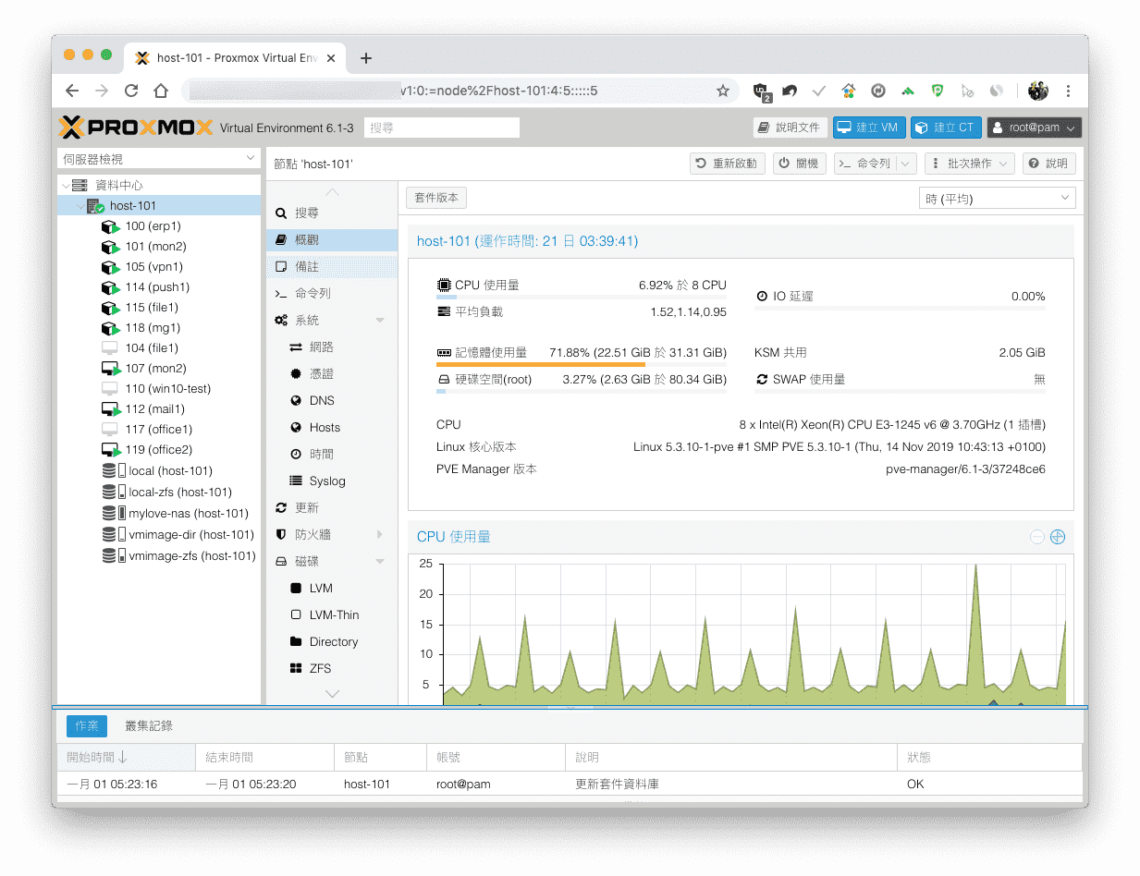Select stopped VM 104 (file1)

tap(152, 348)
